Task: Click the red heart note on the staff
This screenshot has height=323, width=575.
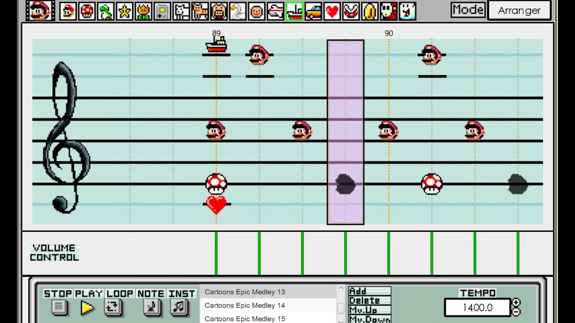Action: pyautogui.click(x=216, y=205)
